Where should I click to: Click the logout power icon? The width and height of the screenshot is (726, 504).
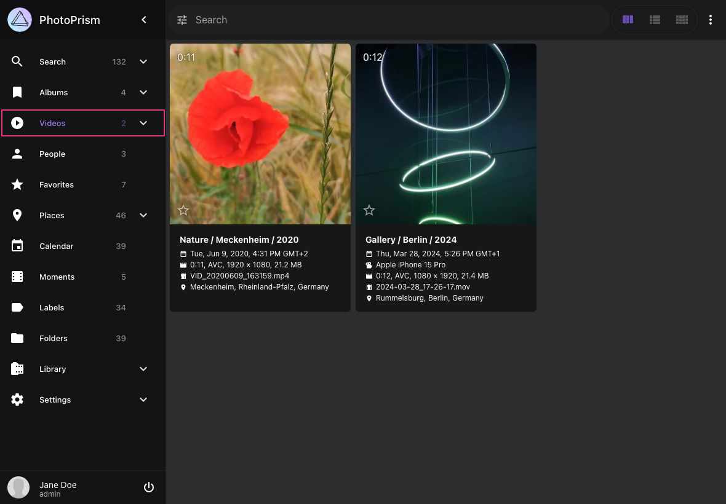[x=149, y=487]
